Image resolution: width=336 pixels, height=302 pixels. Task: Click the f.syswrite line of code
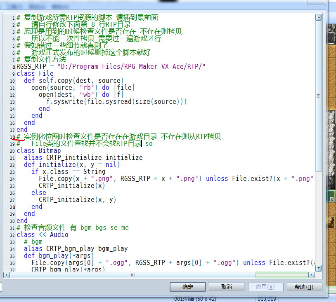pyautogui.click(x=116, y=102)
